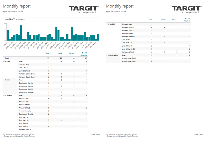Image resolution: width=206 pixels, height=145 pixels.
Task: Select the Marlboro Classic, Brown row
Action: pyautogui.click(x=52, y=74)
